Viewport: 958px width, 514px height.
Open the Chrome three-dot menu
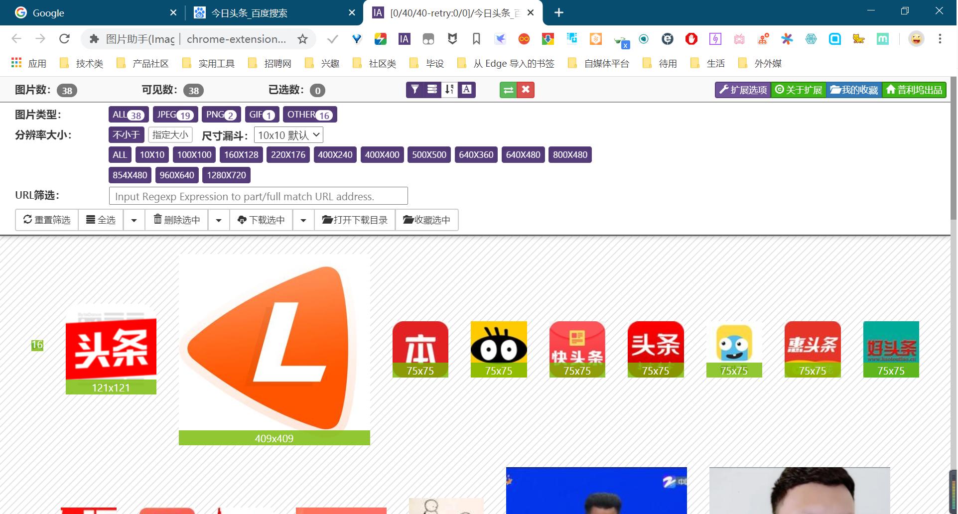[940, 39]
